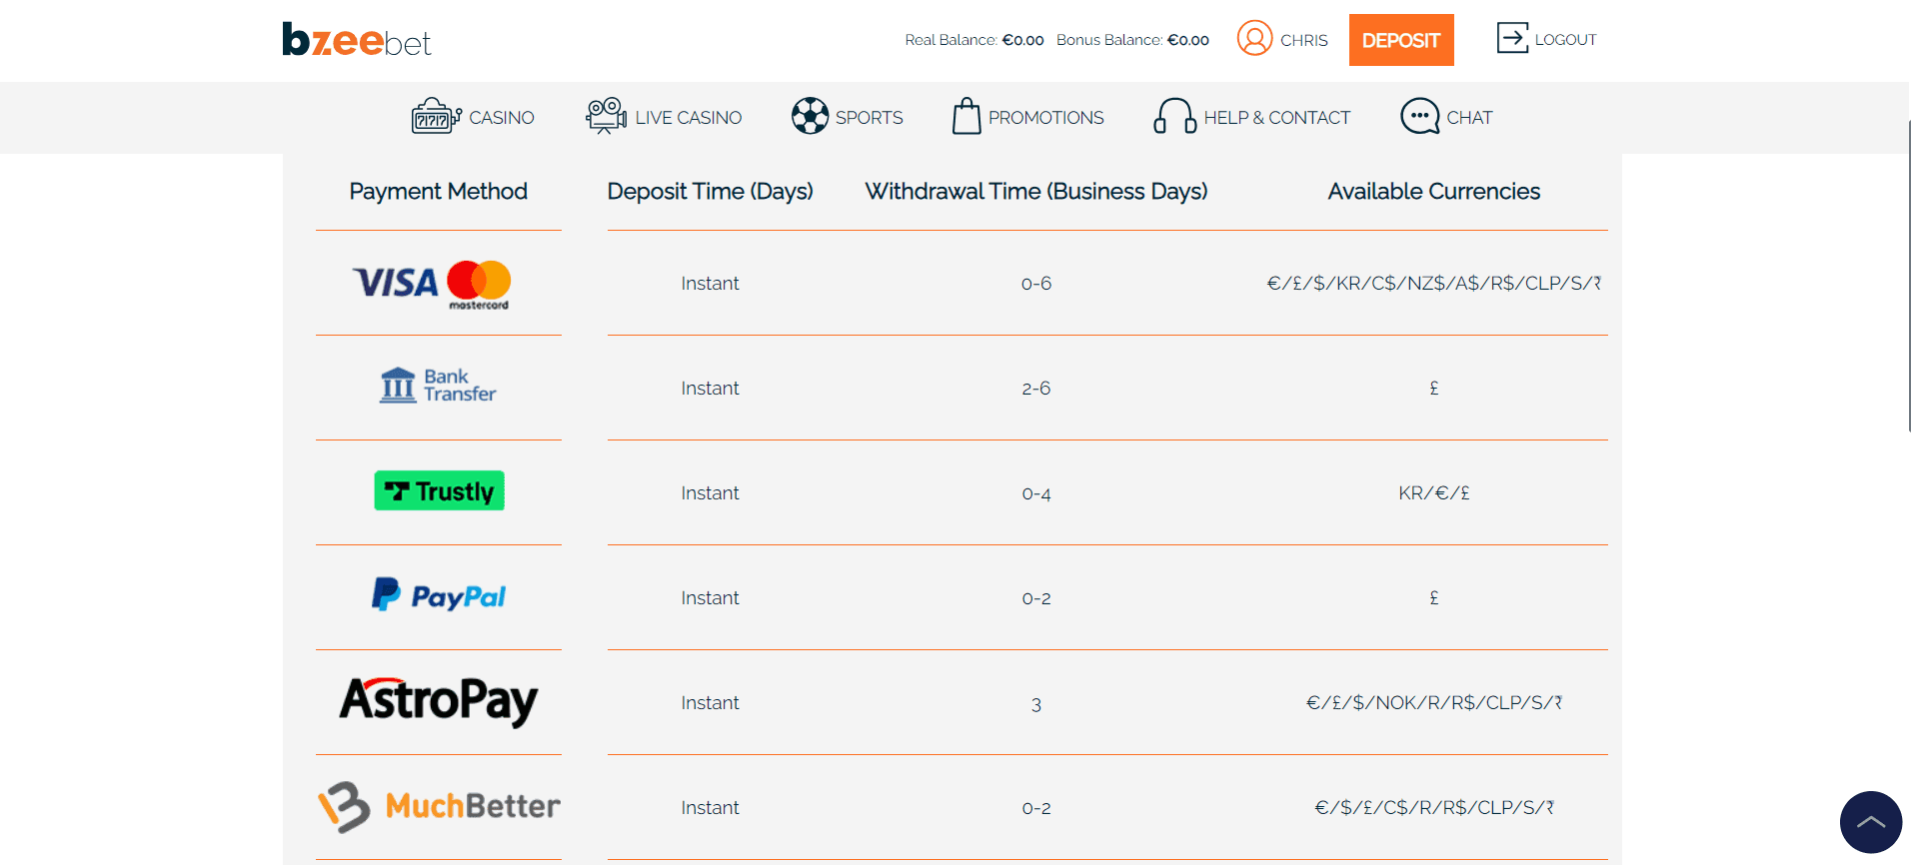
Task: Click the casino slot machine icon
Action: pyautogui.click(x=435, y=117)
